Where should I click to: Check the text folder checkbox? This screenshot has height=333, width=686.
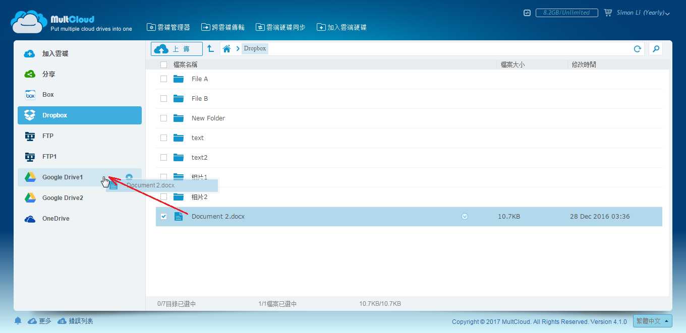coord(163,138)
